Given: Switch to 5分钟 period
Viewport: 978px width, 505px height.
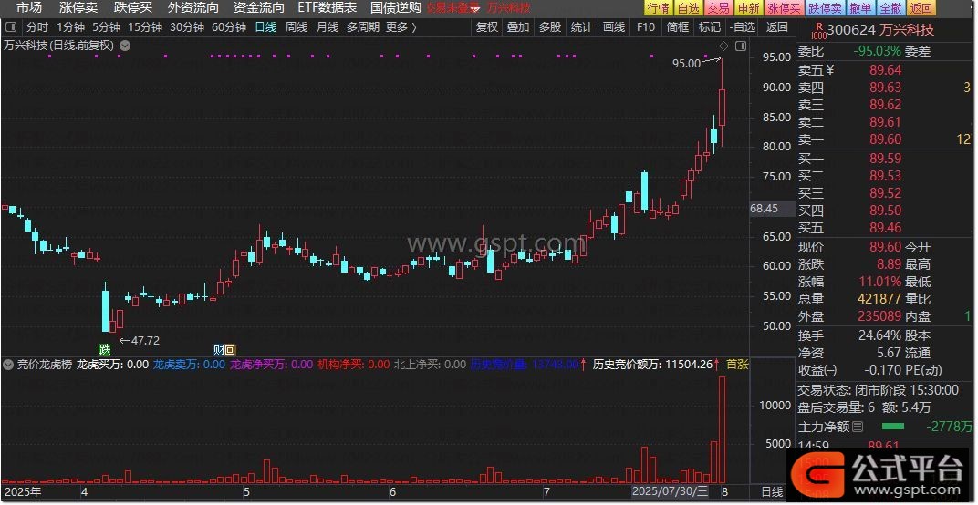Looking at the screenshot, I should [x=106, y=27].
